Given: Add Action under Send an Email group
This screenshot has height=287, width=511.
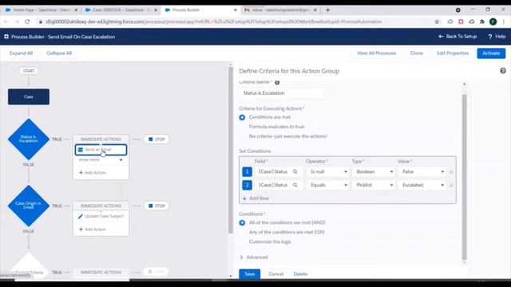Looking at the screenshot, I should (93, 172).
